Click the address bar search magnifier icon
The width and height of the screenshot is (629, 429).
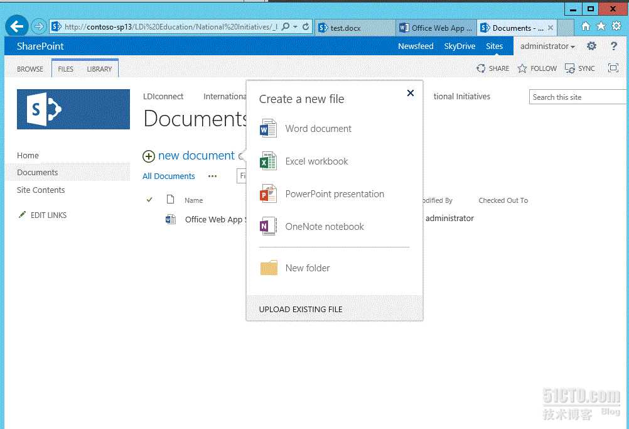285,26
